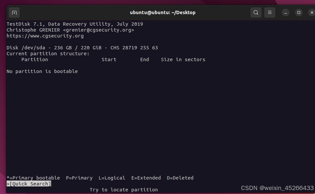Click the Start column header

point(109,60)
